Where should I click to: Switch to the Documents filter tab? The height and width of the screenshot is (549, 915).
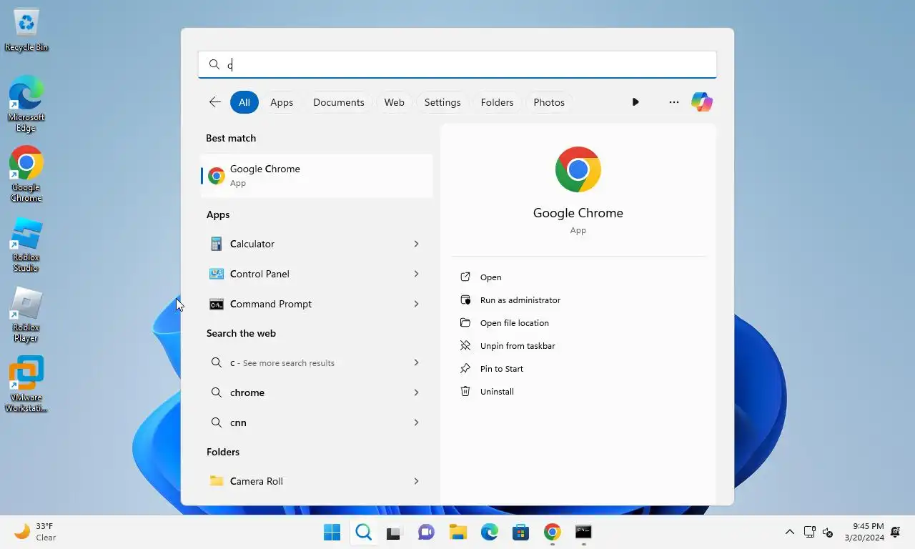(339, 102)
